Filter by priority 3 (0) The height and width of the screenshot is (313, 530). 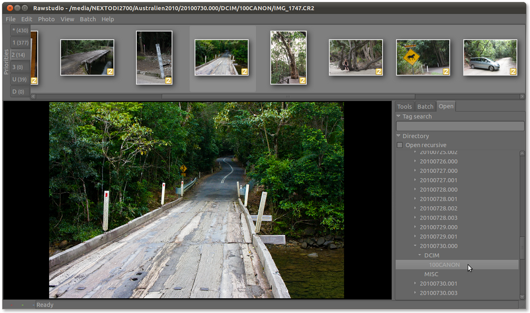click(19, 67)
